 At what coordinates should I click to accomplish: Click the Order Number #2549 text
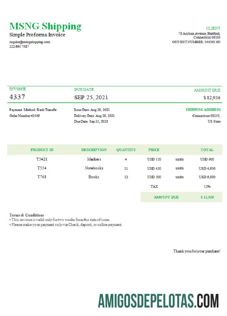tap(25, 116)
